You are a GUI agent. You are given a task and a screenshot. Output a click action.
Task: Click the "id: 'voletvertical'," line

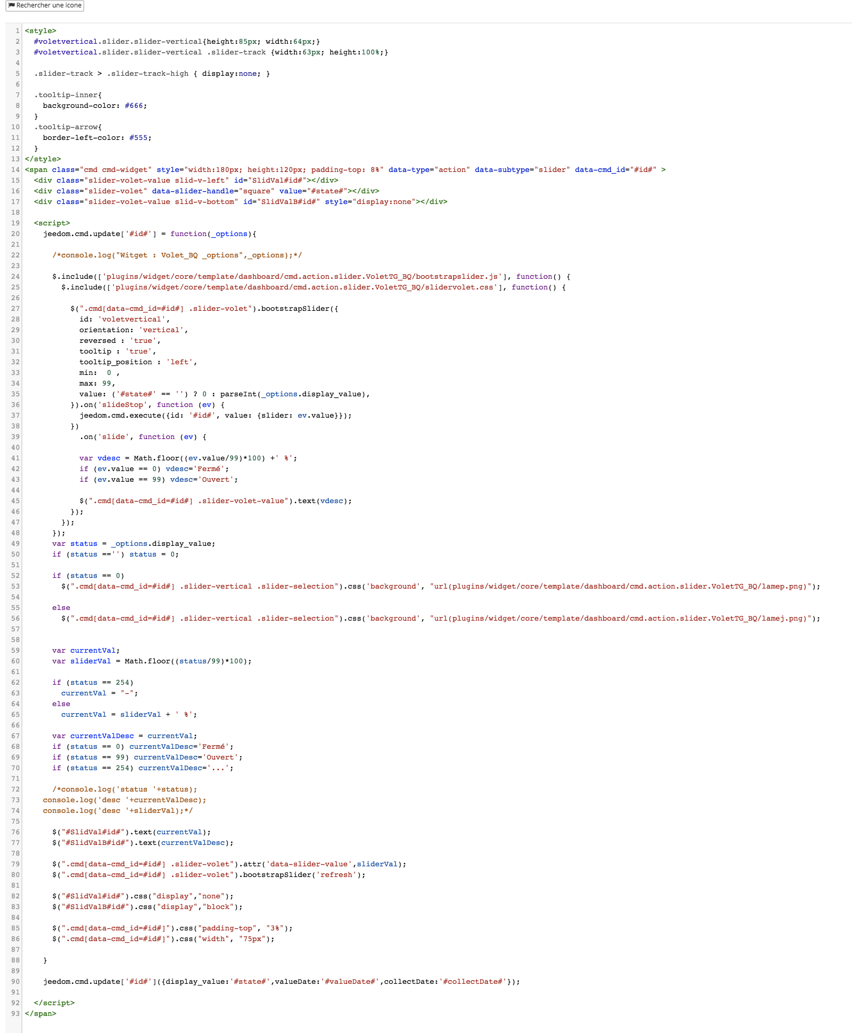pyautogui.click(x=125, y=319)
